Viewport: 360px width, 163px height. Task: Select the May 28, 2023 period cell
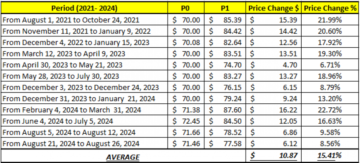(x=84, y=76)
